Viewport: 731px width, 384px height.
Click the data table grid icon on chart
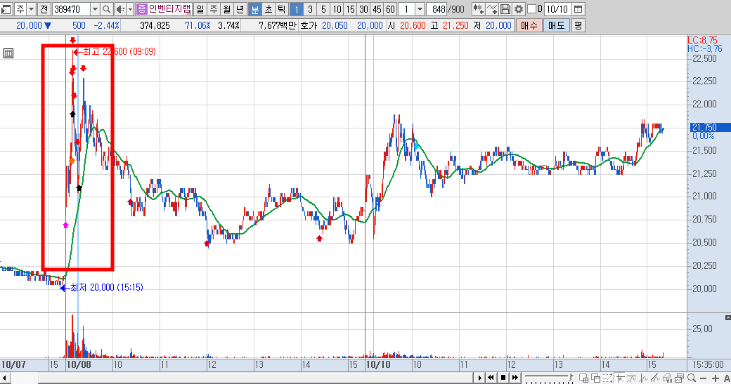8,53
